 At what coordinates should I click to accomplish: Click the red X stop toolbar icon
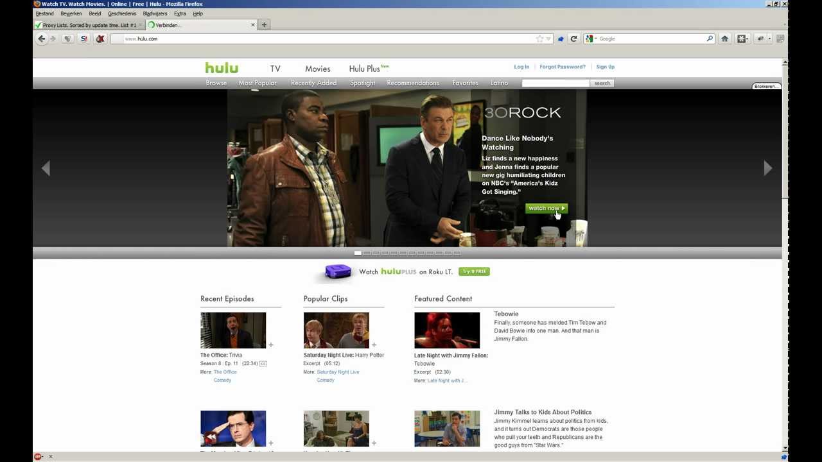(x=100, y=38)
